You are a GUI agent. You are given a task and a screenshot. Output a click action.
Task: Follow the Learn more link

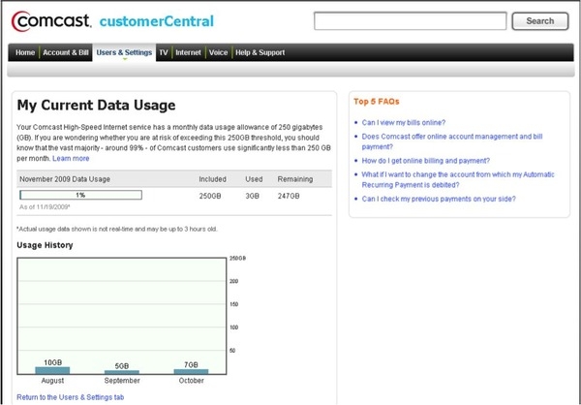click(71, 158)
